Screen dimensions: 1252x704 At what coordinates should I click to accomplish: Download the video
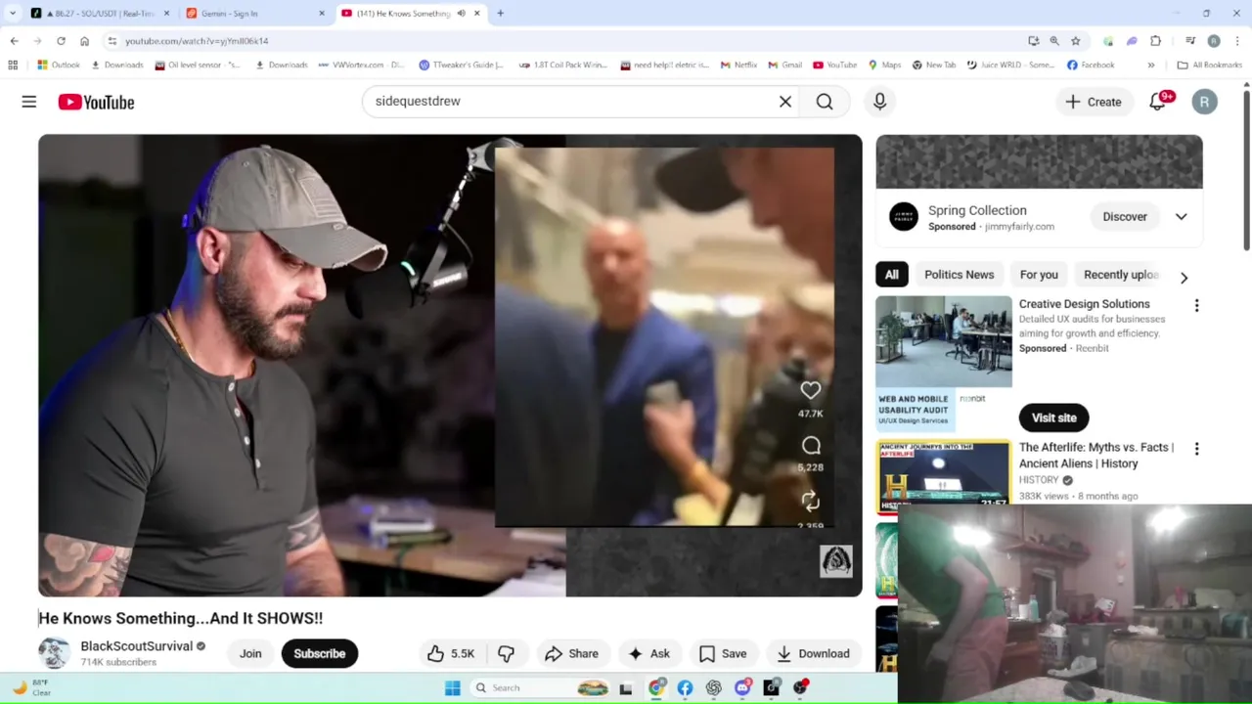point(812,653)
